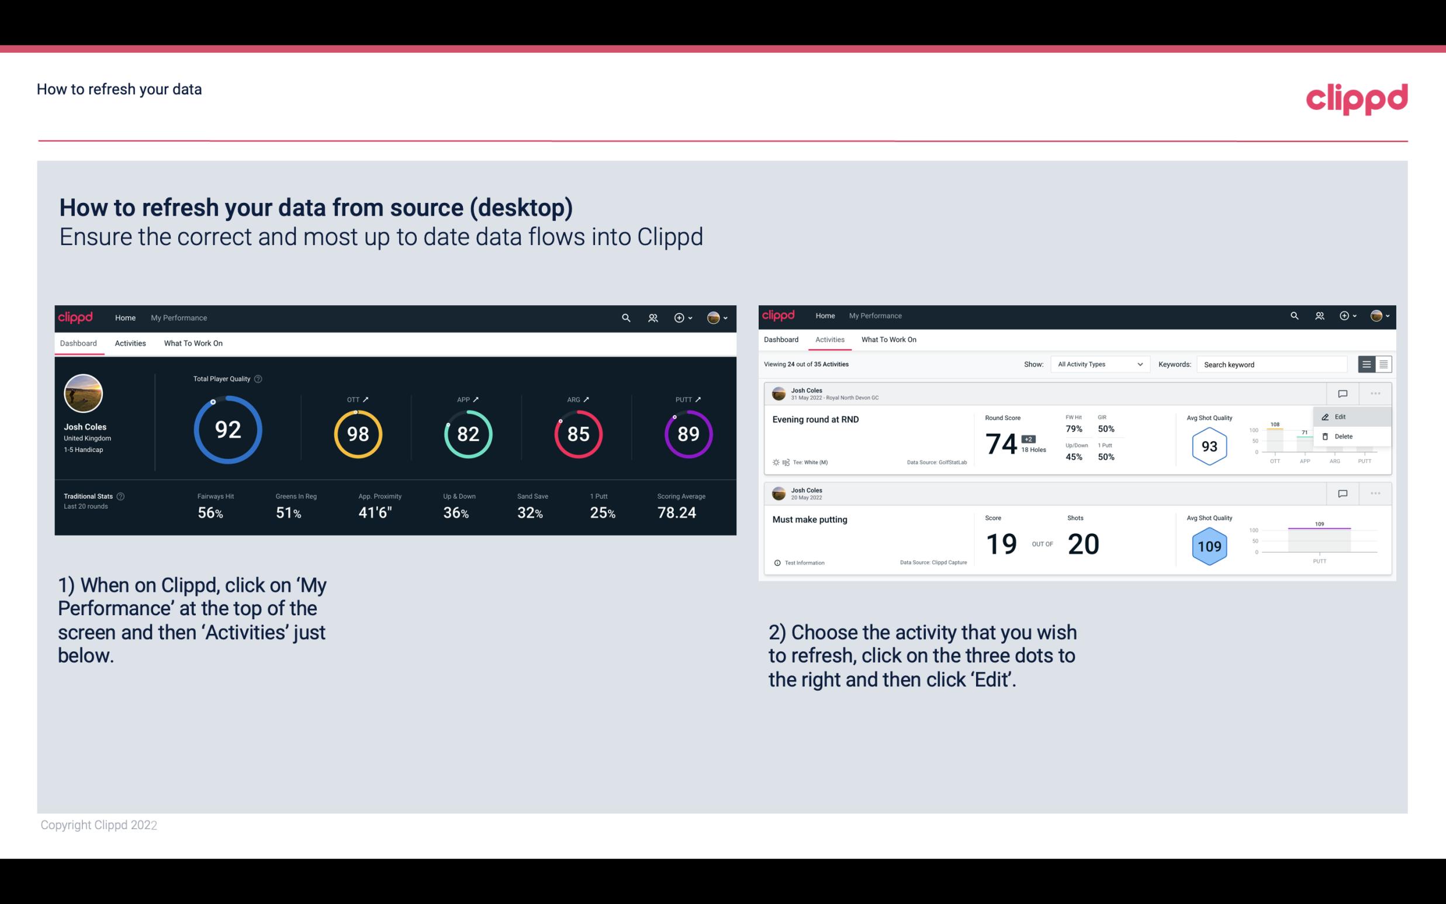Click the Clippd home logo icon

coord(74,316)
